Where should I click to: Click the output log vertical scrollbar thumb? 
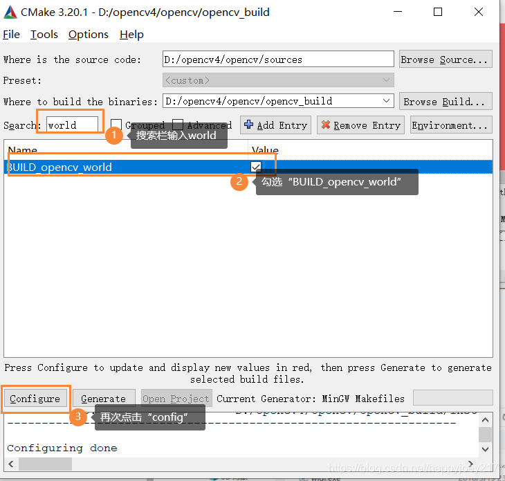(485, 435)
